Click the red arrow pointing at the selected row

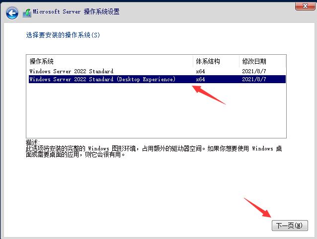pyautogui.click(x=208, y=95)
